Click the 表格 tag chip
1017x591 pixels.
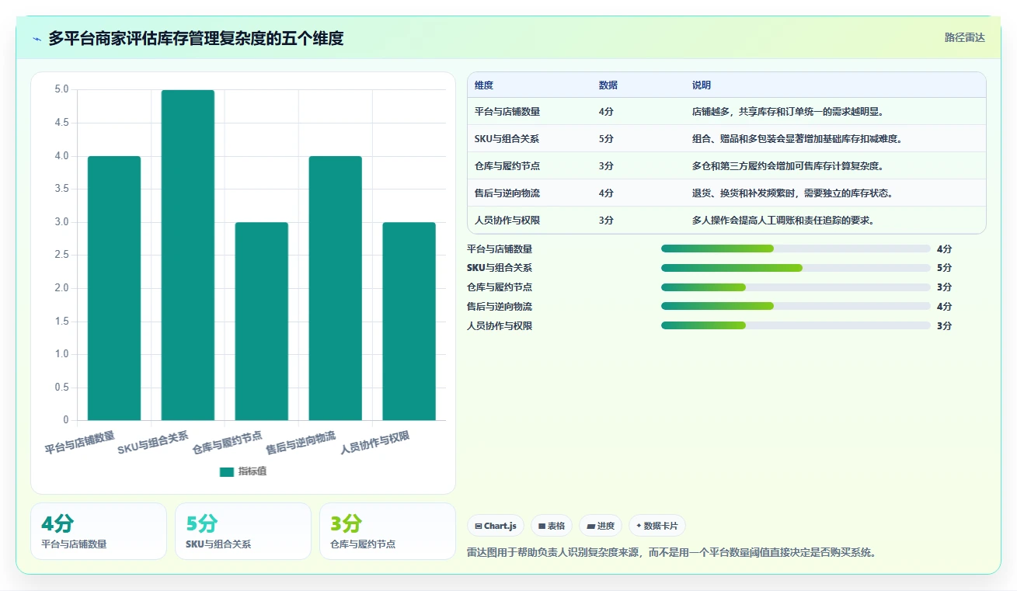(x=552, y=526)
